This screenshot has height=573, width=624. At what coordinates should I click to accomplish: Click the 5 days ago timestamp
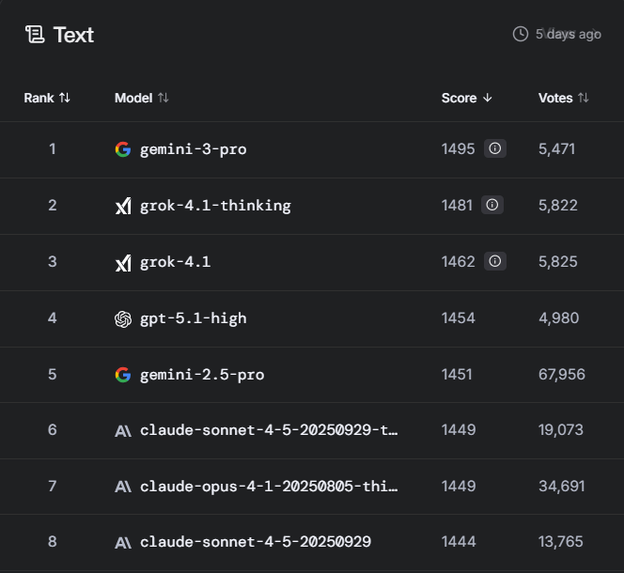568,34
